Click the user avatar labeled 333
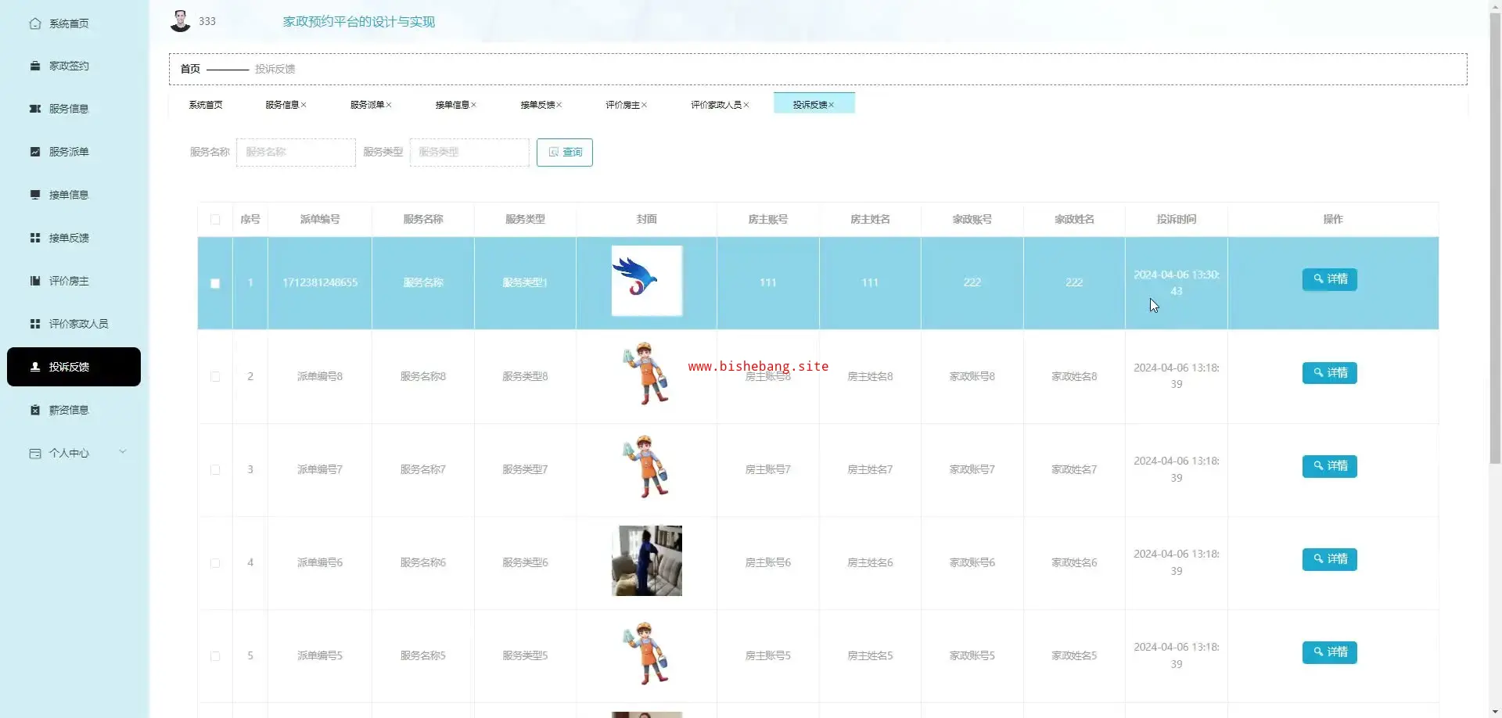This screenshot has height=718, width=1502. 181,21
